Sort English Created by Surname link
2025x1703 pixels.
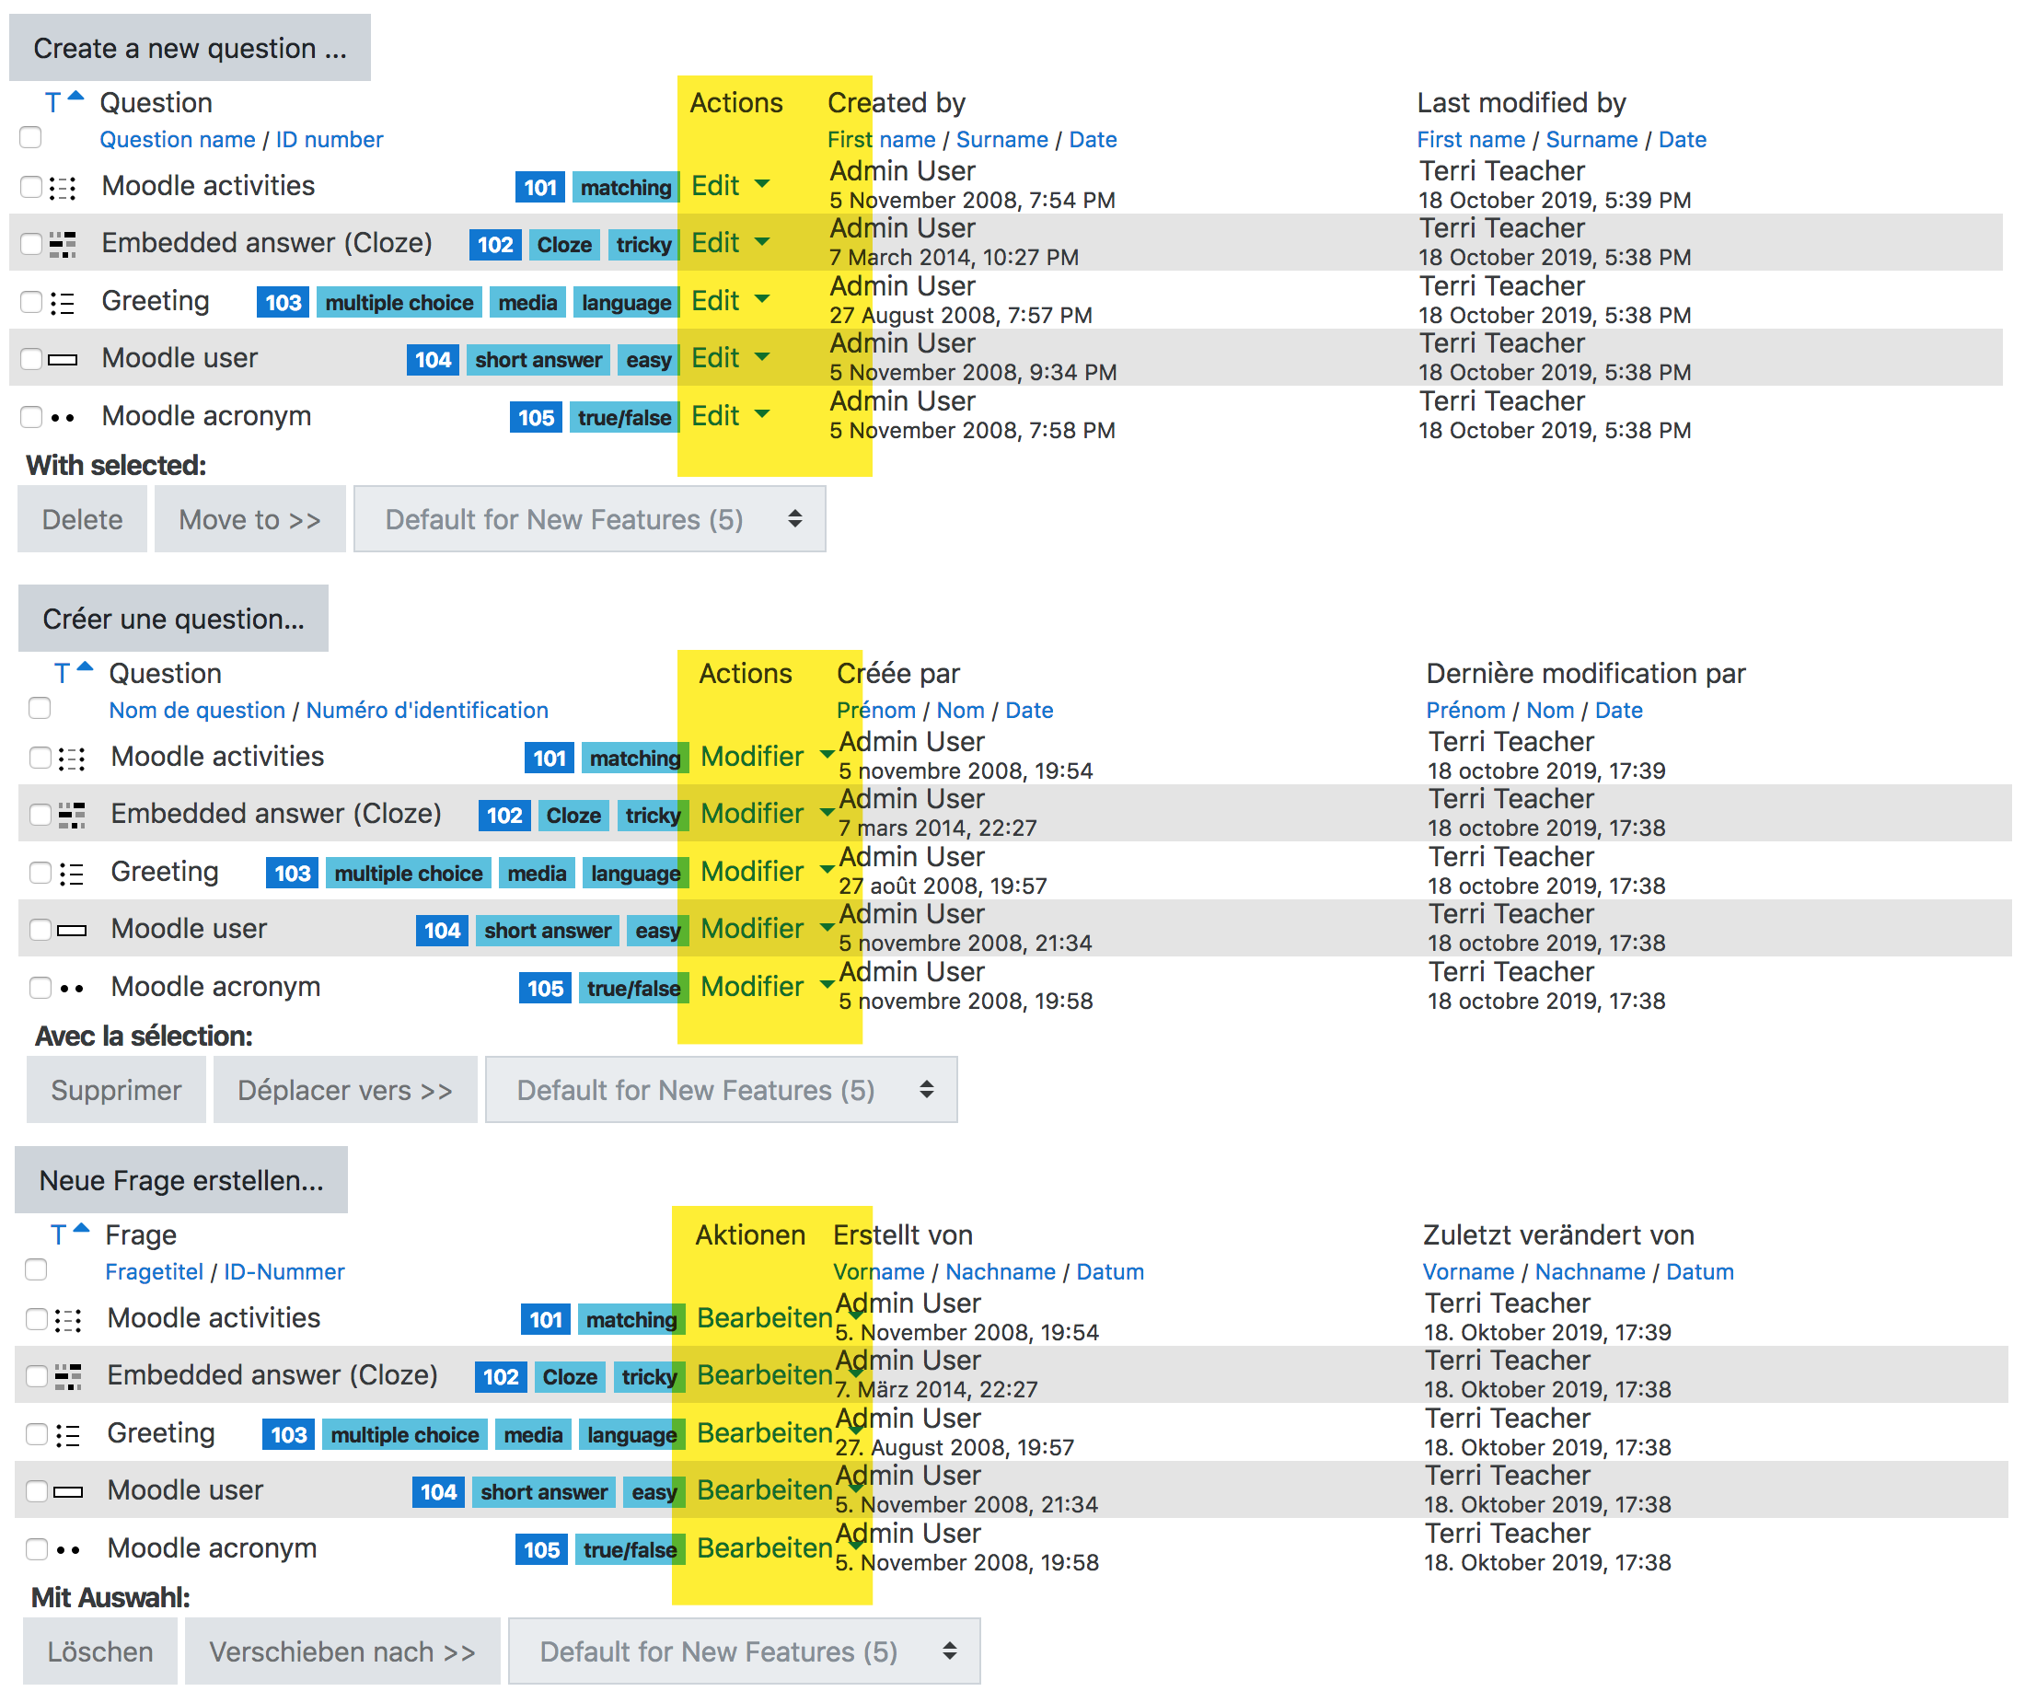(x=1001, y=139)
